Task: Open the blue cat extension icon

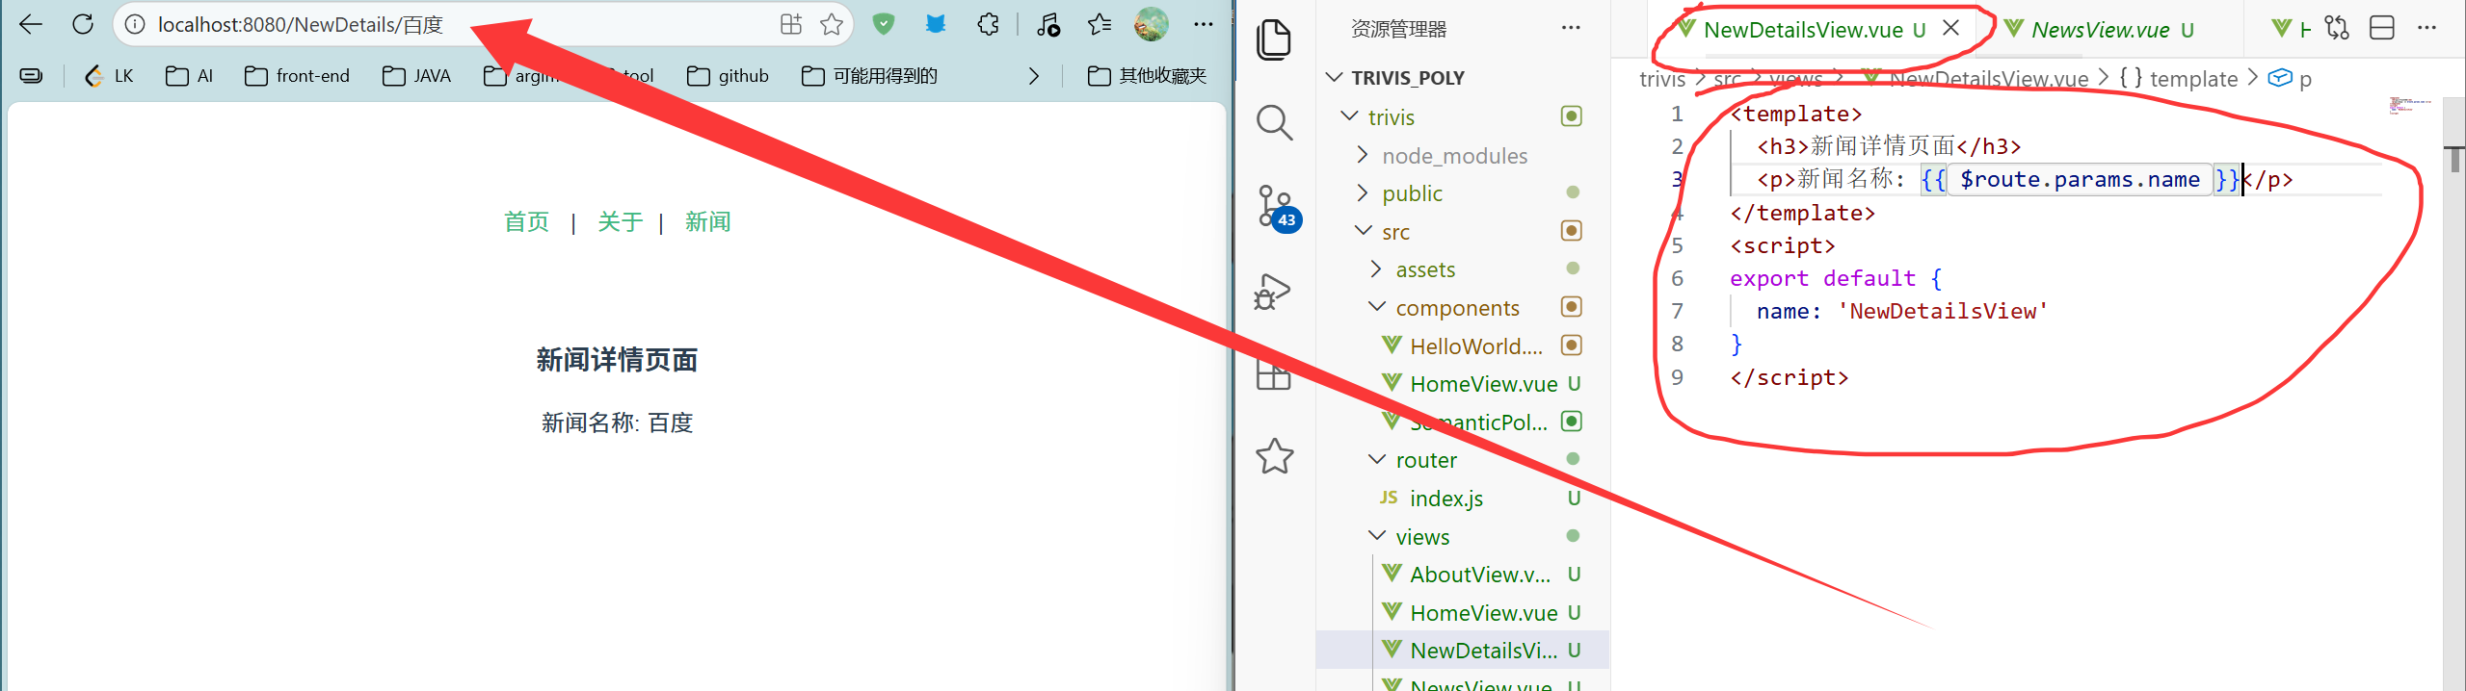Action: click(x=935, y=24)
